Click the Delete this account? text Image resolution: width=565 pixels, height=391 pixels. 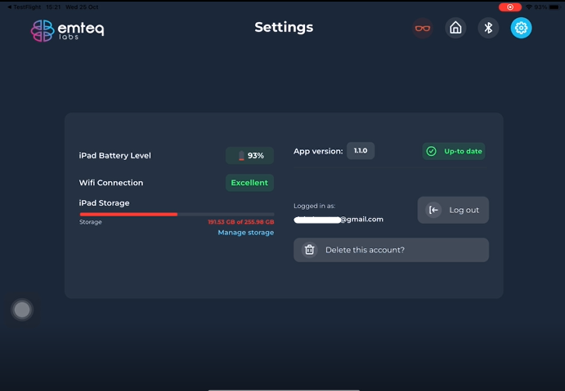pos(365,250)
